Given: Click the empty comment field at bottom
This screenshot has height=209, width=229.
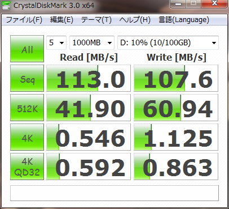Looking at the screenshot, I should coord(114,193).
